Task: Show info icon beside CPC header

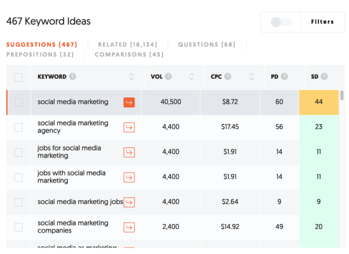Action: [228, 77]
